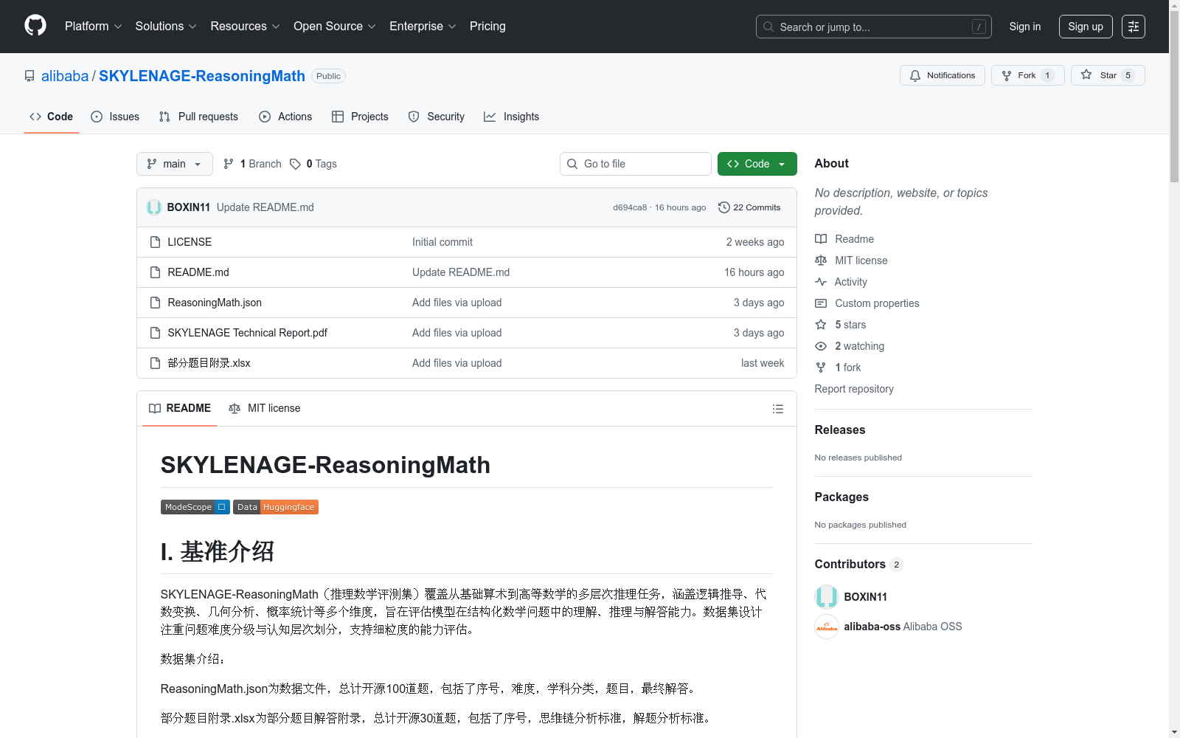The image size is (1180, 738).
Task: Open the Custom properties link
Action: click(877, 303)
